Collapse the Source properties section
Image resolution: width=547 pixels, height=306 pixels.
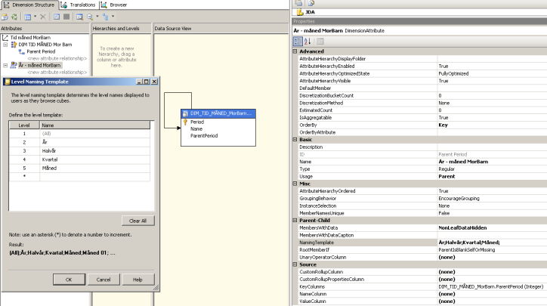[295, 264]
